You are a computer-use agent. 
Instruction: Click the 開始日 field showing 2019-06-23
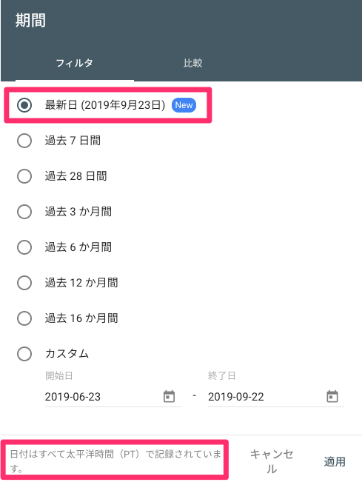coord(113,397)
